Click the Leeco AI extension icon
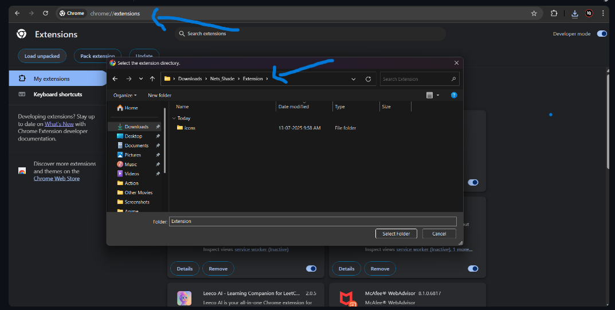This screenshot has height=310, width=615. pos(184,298)
